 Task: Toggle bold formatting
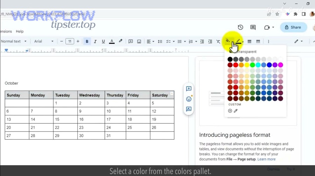87,41
